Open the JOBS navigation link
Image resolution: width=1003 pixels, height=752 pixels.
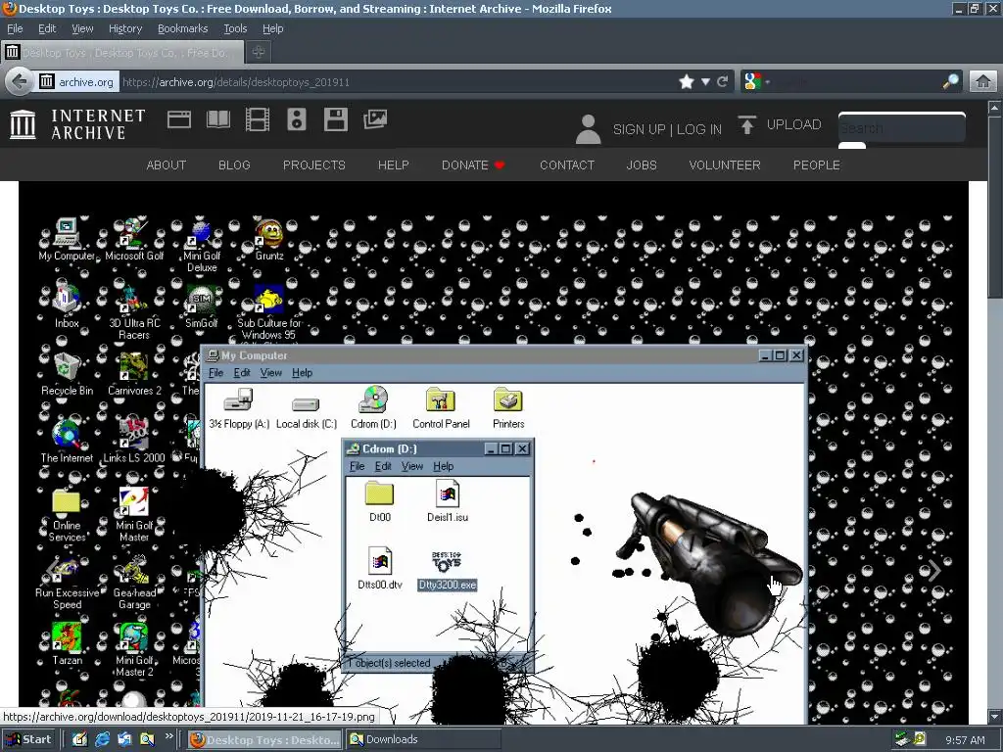pos(642,164)
